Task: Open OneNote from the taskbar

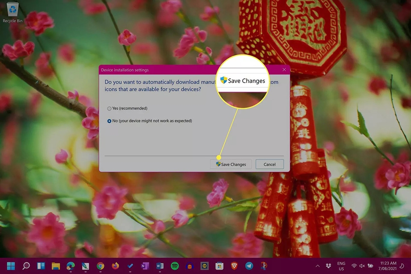Action: pos(145,265)
